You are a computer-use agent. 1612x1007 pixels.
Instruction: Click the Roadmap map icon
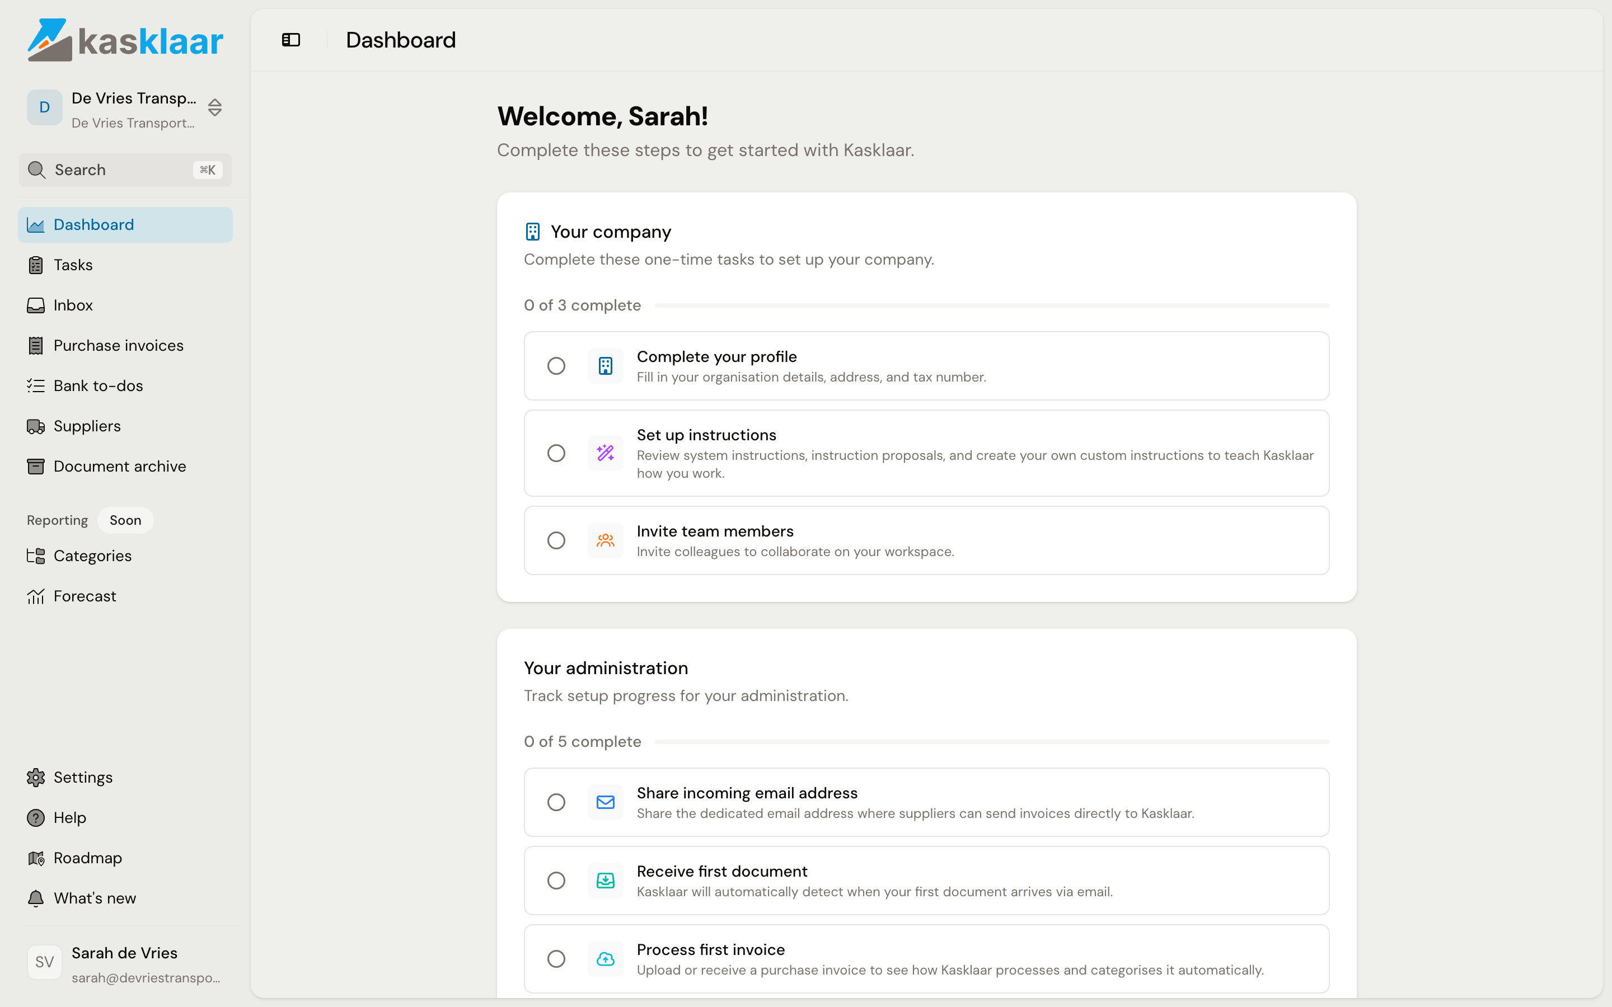point(36,858)
